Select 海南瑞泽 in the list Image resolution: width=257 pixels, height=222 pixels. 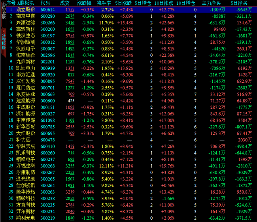point(26,55)
